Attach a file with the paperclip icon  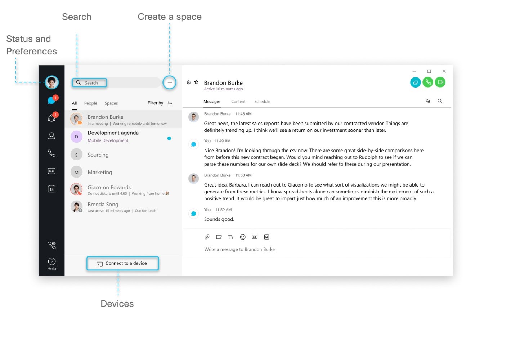pos(207,237)
